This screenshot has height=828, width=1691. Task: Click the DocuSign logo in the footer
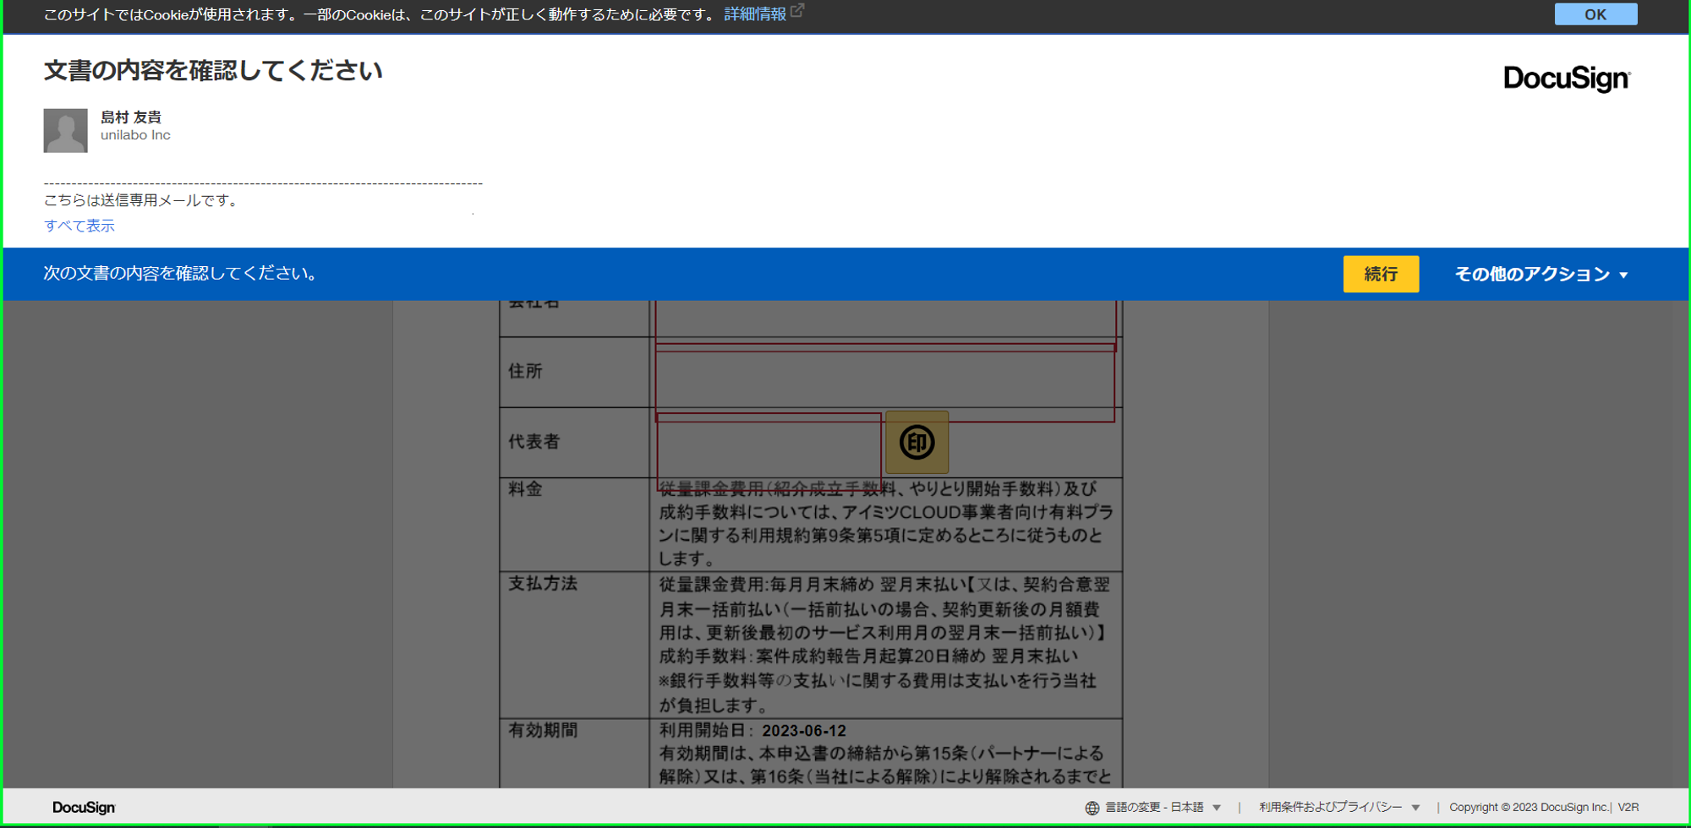pyautogui.click(x=84, y=808)
